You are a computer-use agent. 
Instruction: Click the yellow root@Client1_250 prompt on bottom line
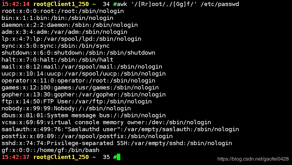[61, 157]
